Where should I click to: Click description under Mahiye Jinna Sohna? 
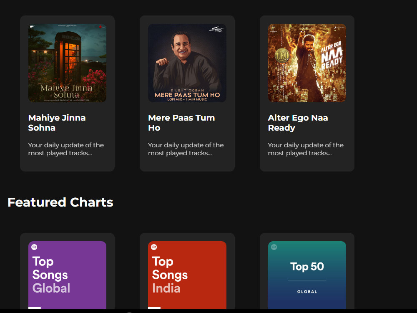click(66, 149)
